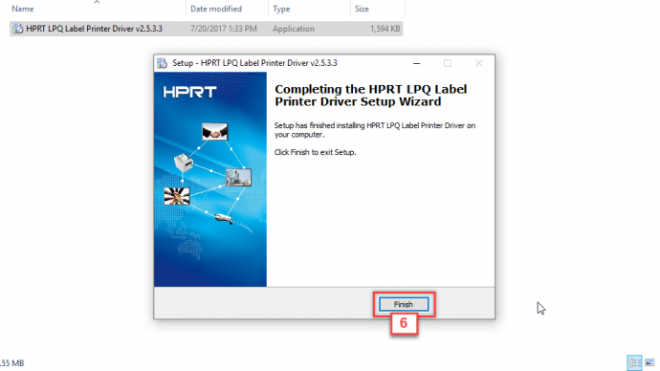Viewport: 660px width, 371px height.
Task: Click the Finish button in Setup wizard
Action: pos(404,304)
